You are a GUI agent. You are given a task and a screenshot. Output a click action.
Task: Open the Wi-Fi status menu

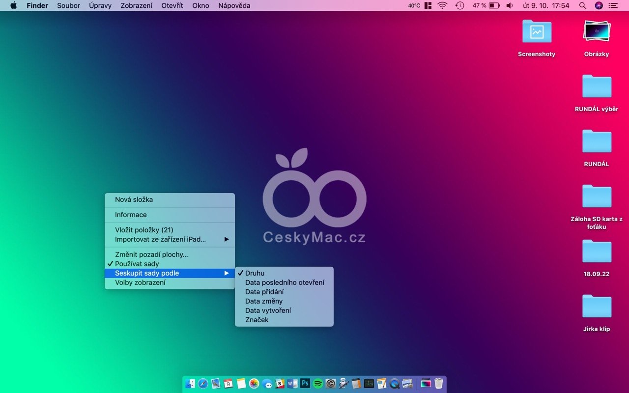(442, 5)
